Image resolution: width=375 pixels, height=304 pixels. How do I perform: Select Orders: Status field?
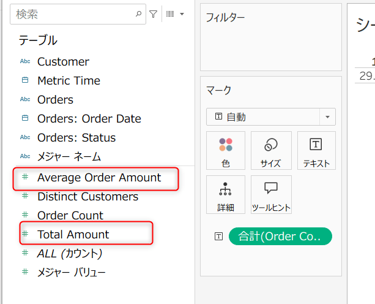pyautogui.click(x=76, y=137)
